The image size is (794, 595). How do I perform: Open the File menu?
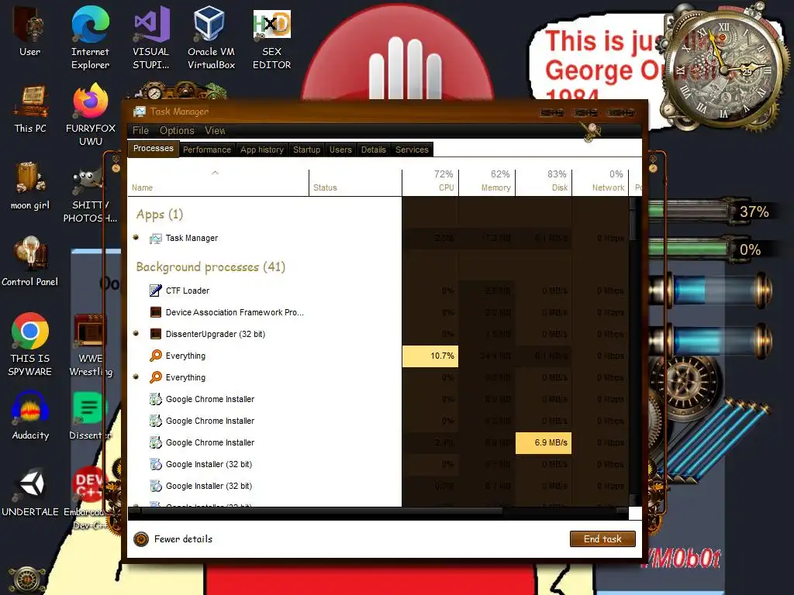[141, 130]
